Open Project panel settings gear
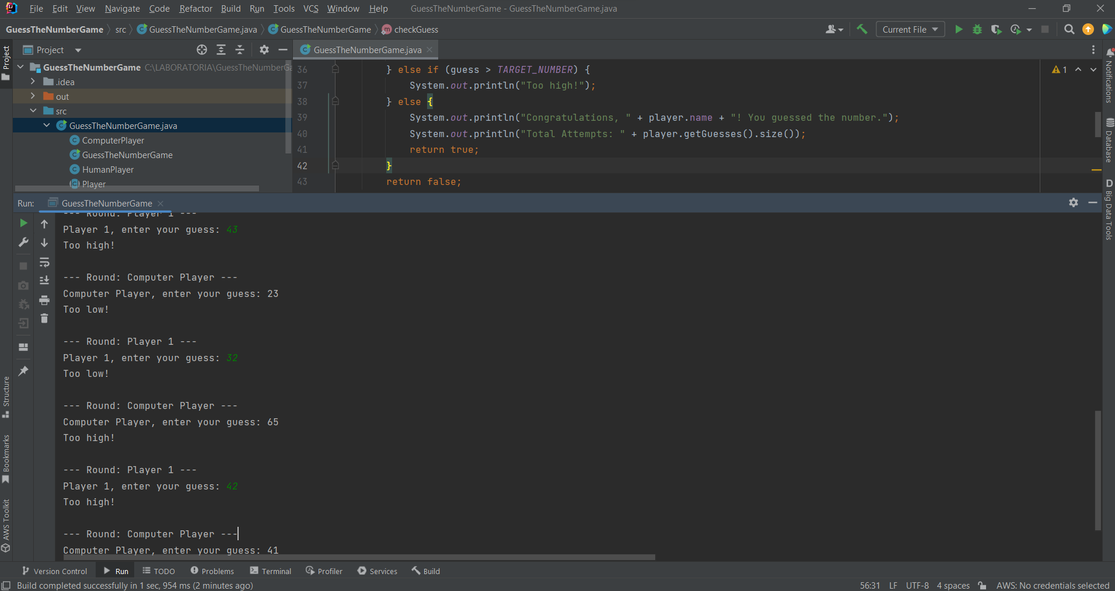Screen dimensions: 1115x591 (x=264, y=50)
